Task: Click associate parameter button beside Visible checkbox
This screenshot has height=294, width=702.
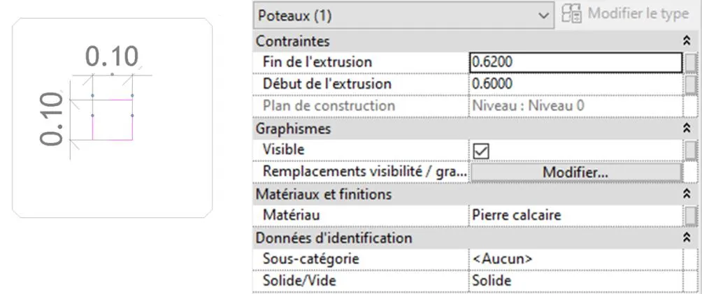Action: (x=691, y=150)
